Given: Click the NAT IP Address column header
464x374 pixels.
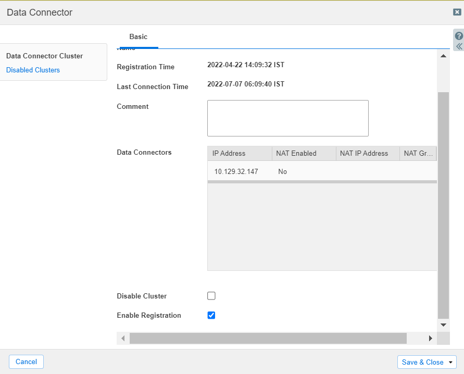Looking at the screenshot, I should pos(363,153).
